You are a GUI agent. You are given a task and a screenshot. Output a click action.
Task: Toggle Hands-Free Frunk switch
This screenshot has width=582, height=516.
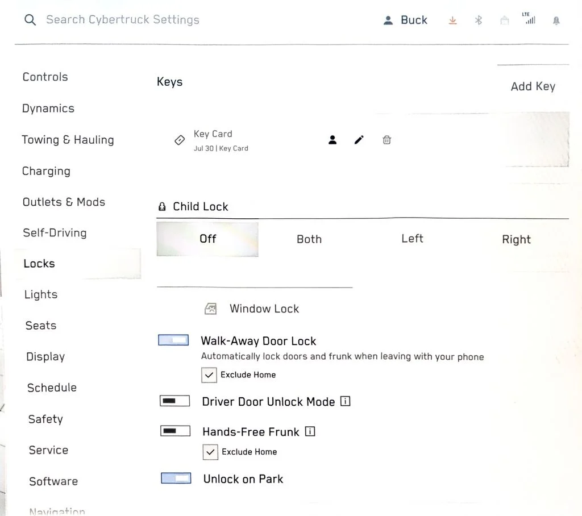(x=175, y=431)
